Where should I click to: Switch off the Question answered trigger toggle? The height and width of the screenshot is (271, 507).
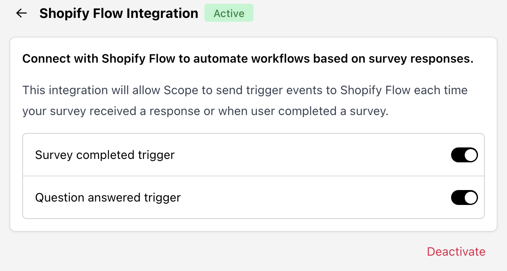click(x=464, y=197)
